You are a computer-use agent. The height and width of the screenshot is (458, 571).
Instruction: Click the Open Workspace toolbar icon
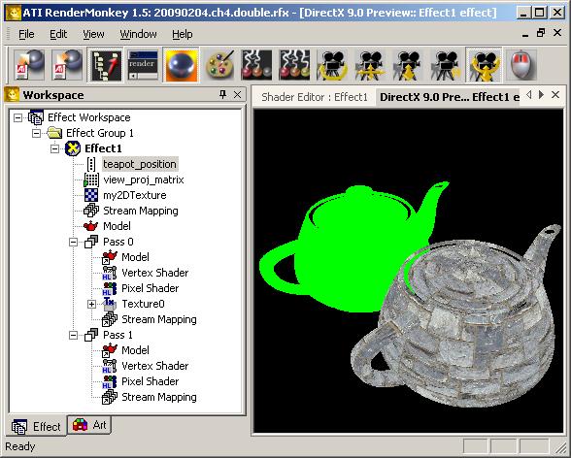[29, 65]
